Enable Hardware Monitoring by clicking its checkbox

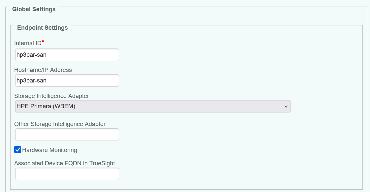coord(17,149)
